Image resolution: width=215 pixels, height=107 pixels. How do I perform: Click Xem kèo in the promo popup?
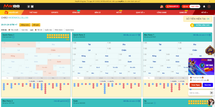(x=208, y=85)
